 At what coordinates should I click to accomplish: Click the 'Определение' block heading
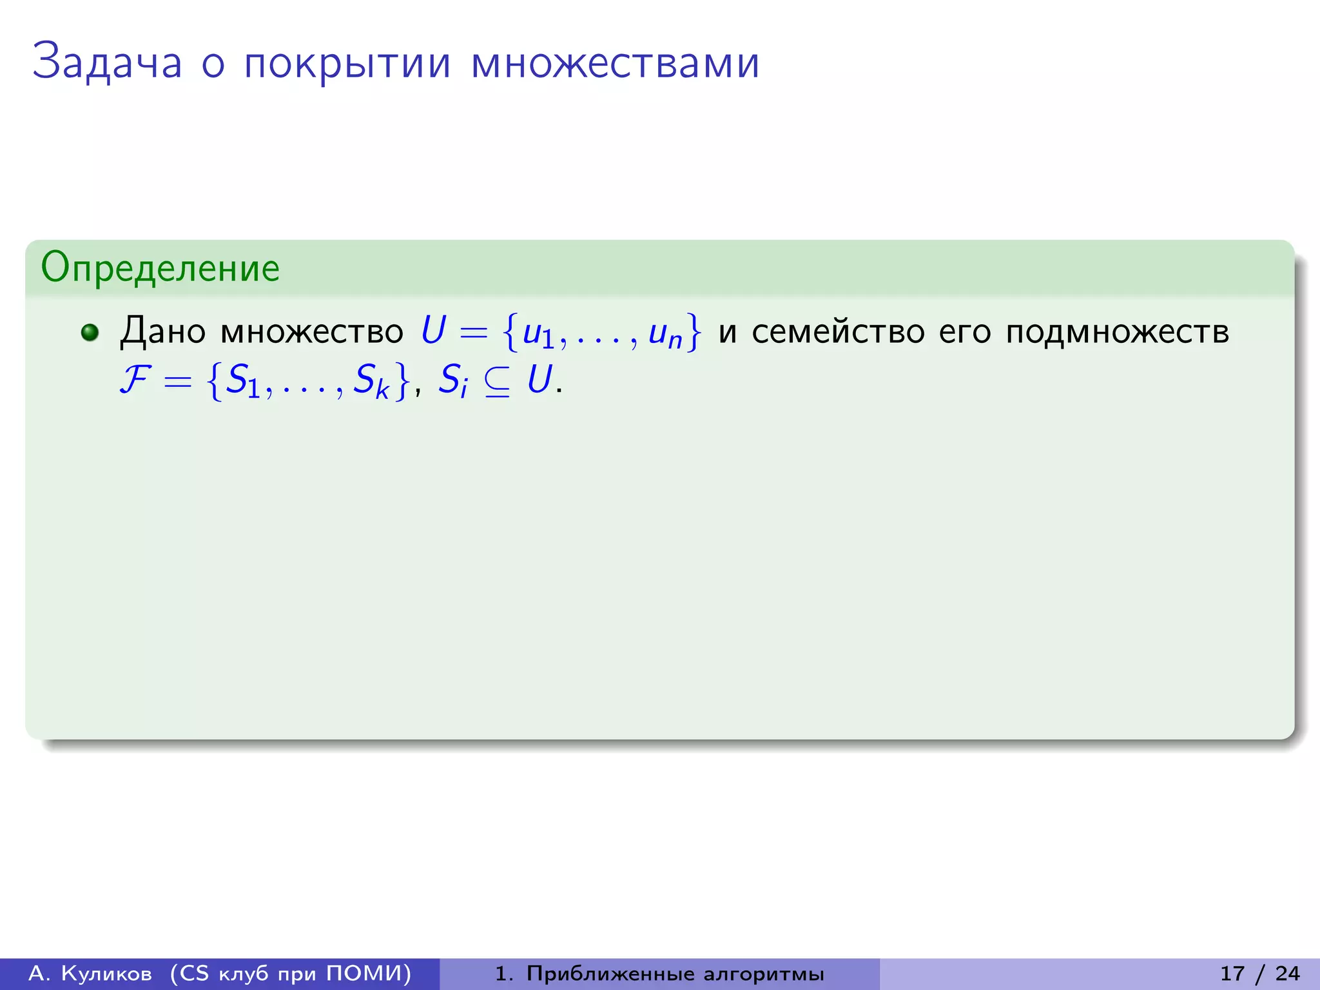pos(160,268)
